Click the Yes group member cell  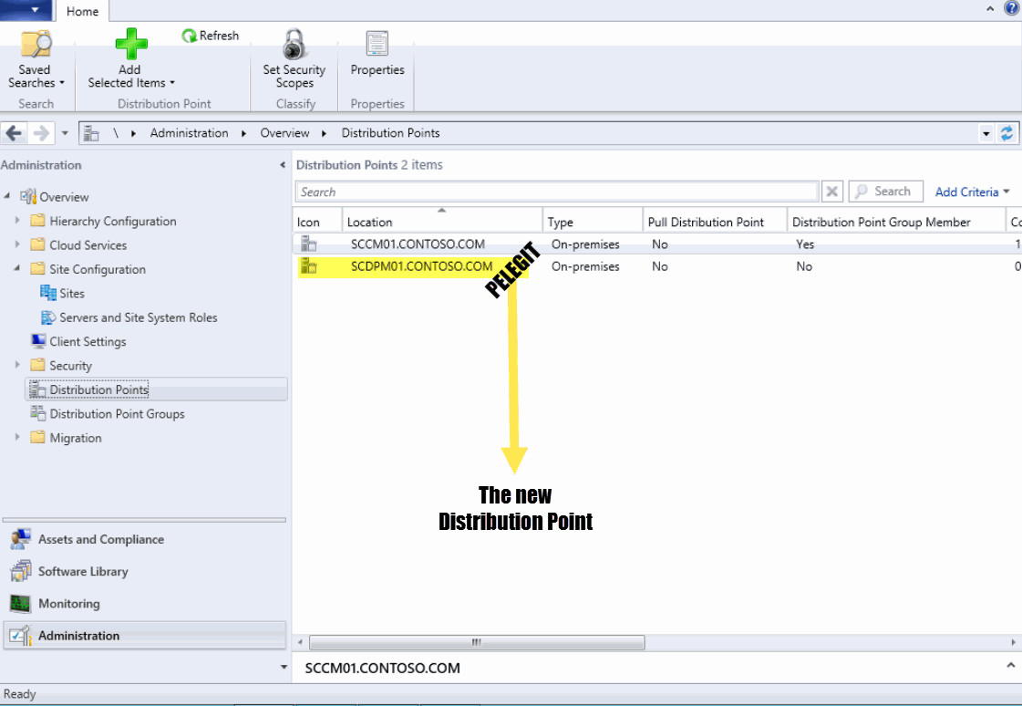805,244
